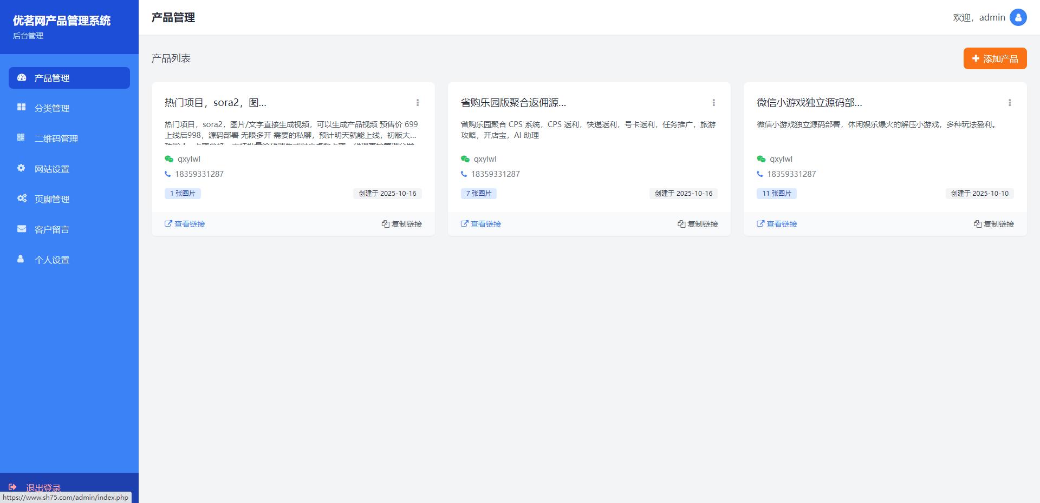The width and height of the screenshot is (1040, 503).
Task: Click the 退出登录 logout icon
Action: pos(13,487)
